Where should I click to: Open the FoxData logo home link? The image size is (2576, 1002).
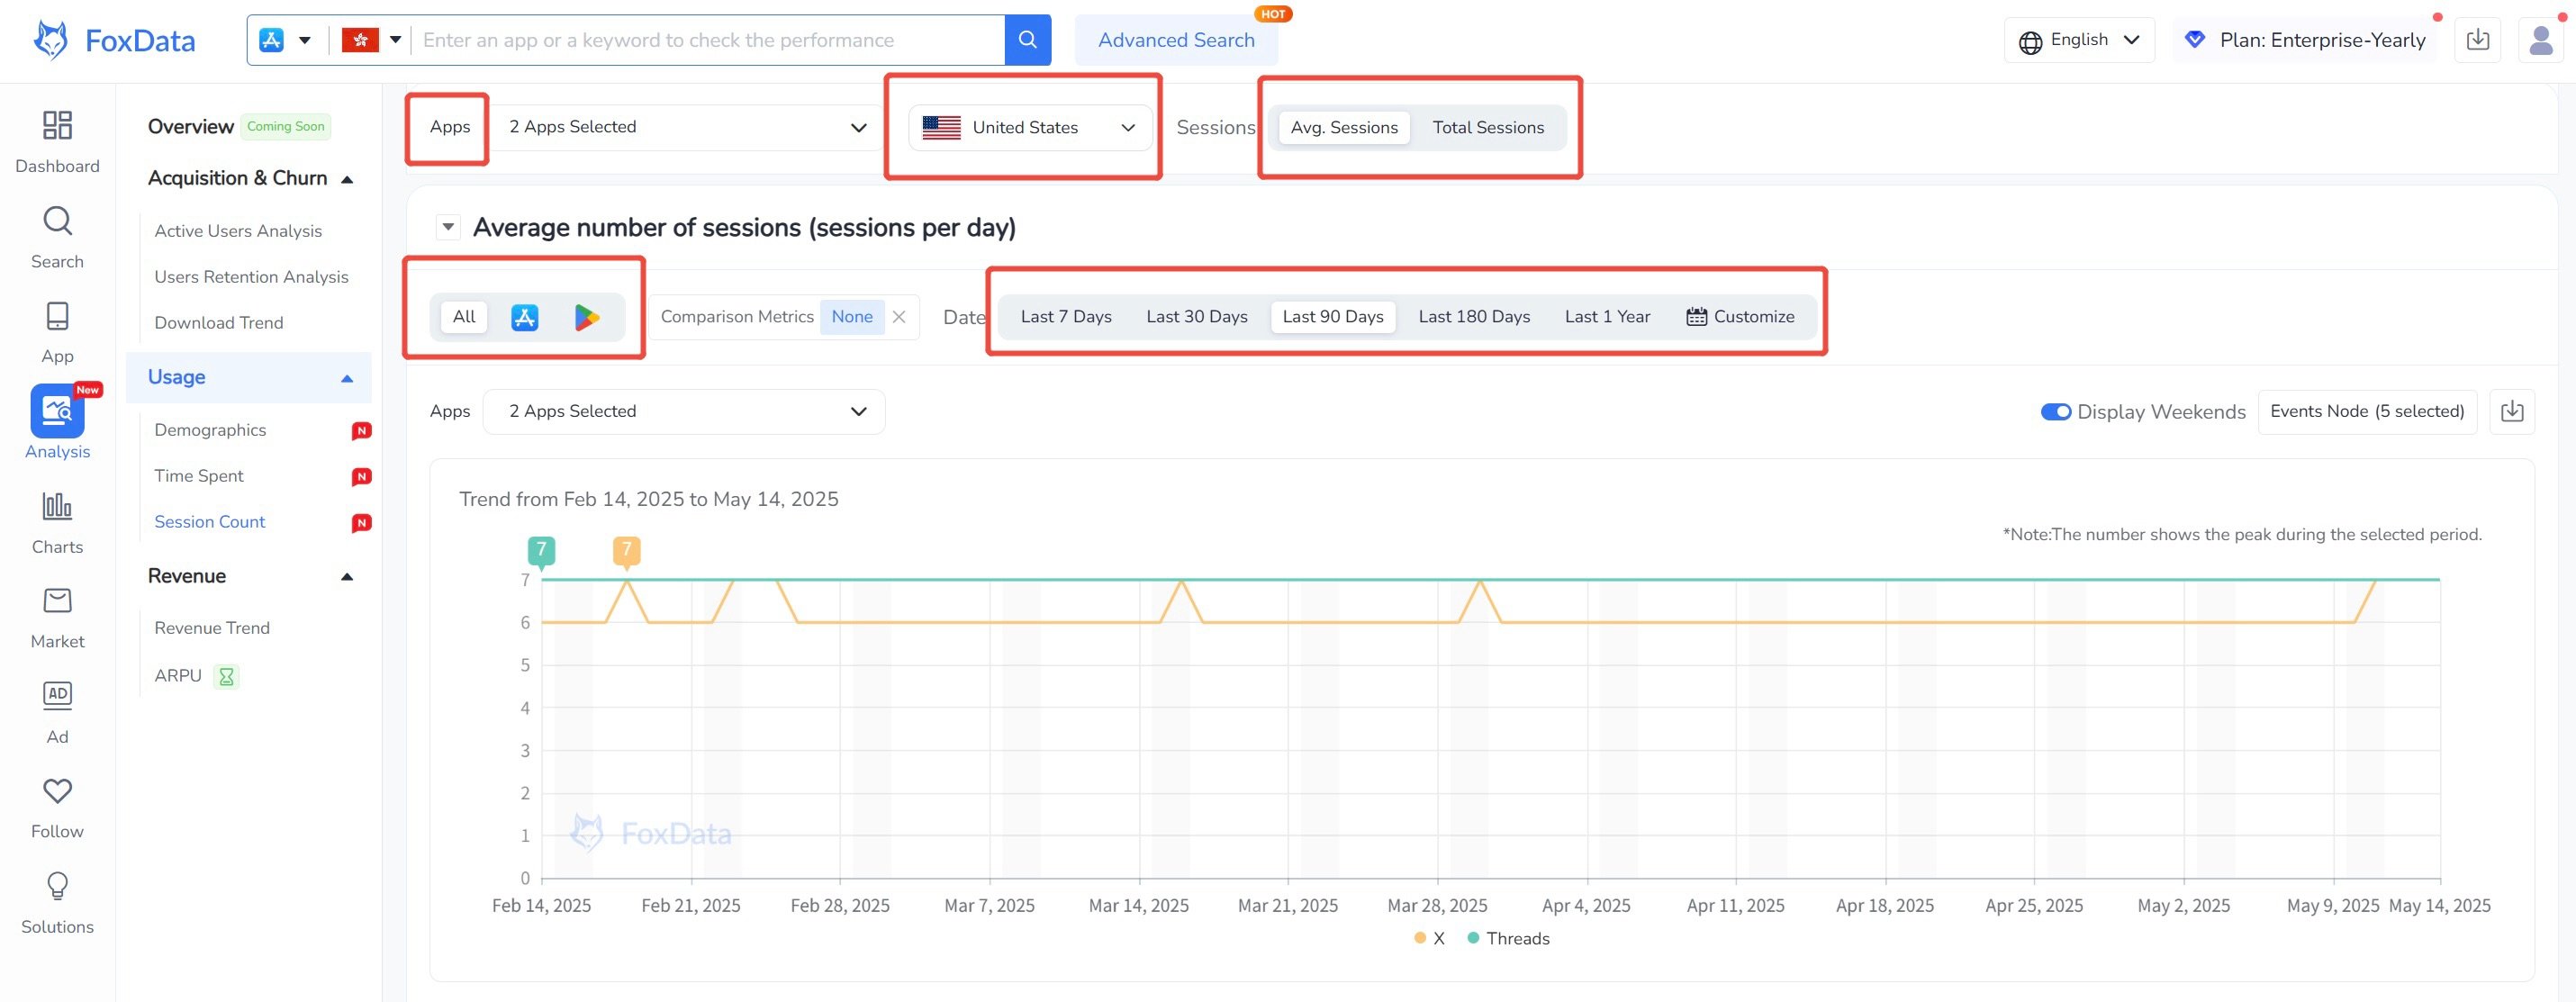coord(114,41)
